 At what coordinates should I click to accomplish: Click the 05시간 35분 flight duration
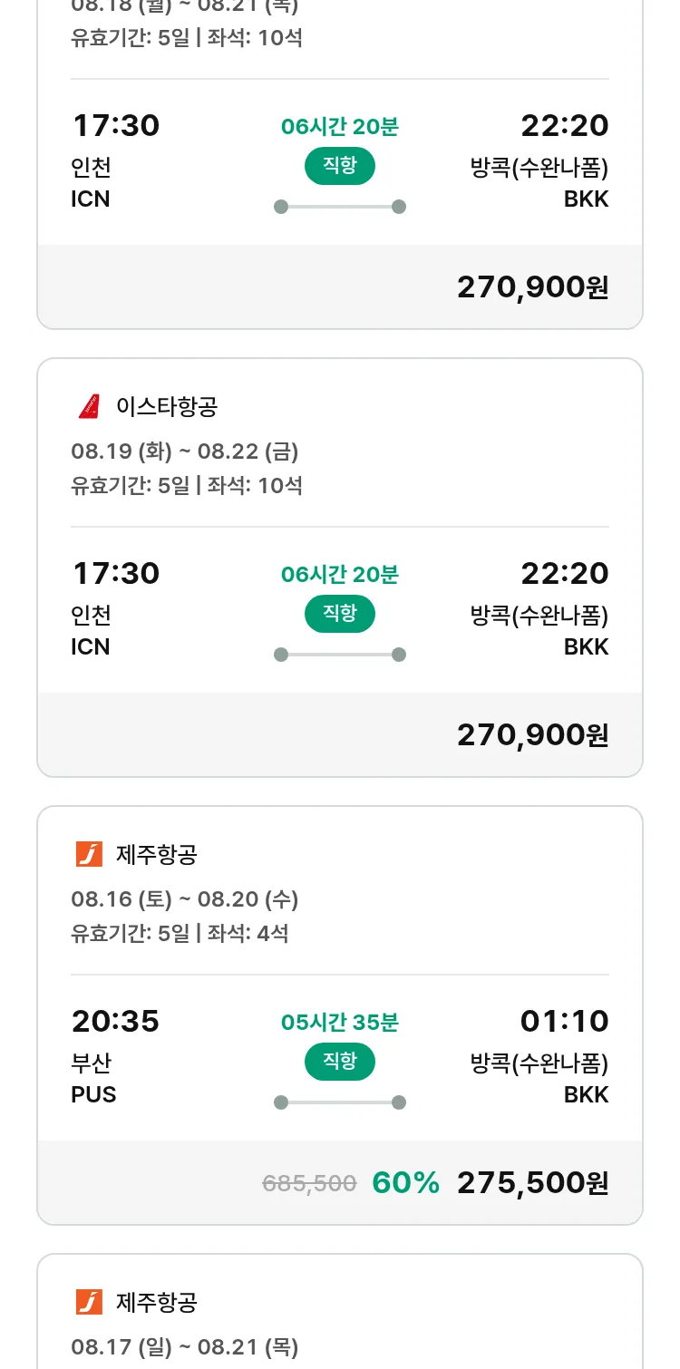[339, 1023]
